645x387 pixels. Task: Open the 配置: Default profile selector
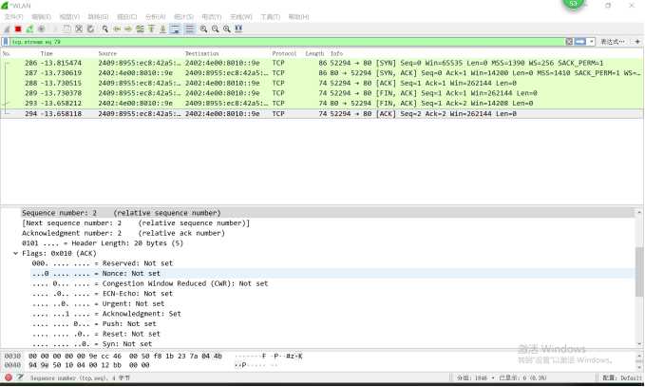621,377
